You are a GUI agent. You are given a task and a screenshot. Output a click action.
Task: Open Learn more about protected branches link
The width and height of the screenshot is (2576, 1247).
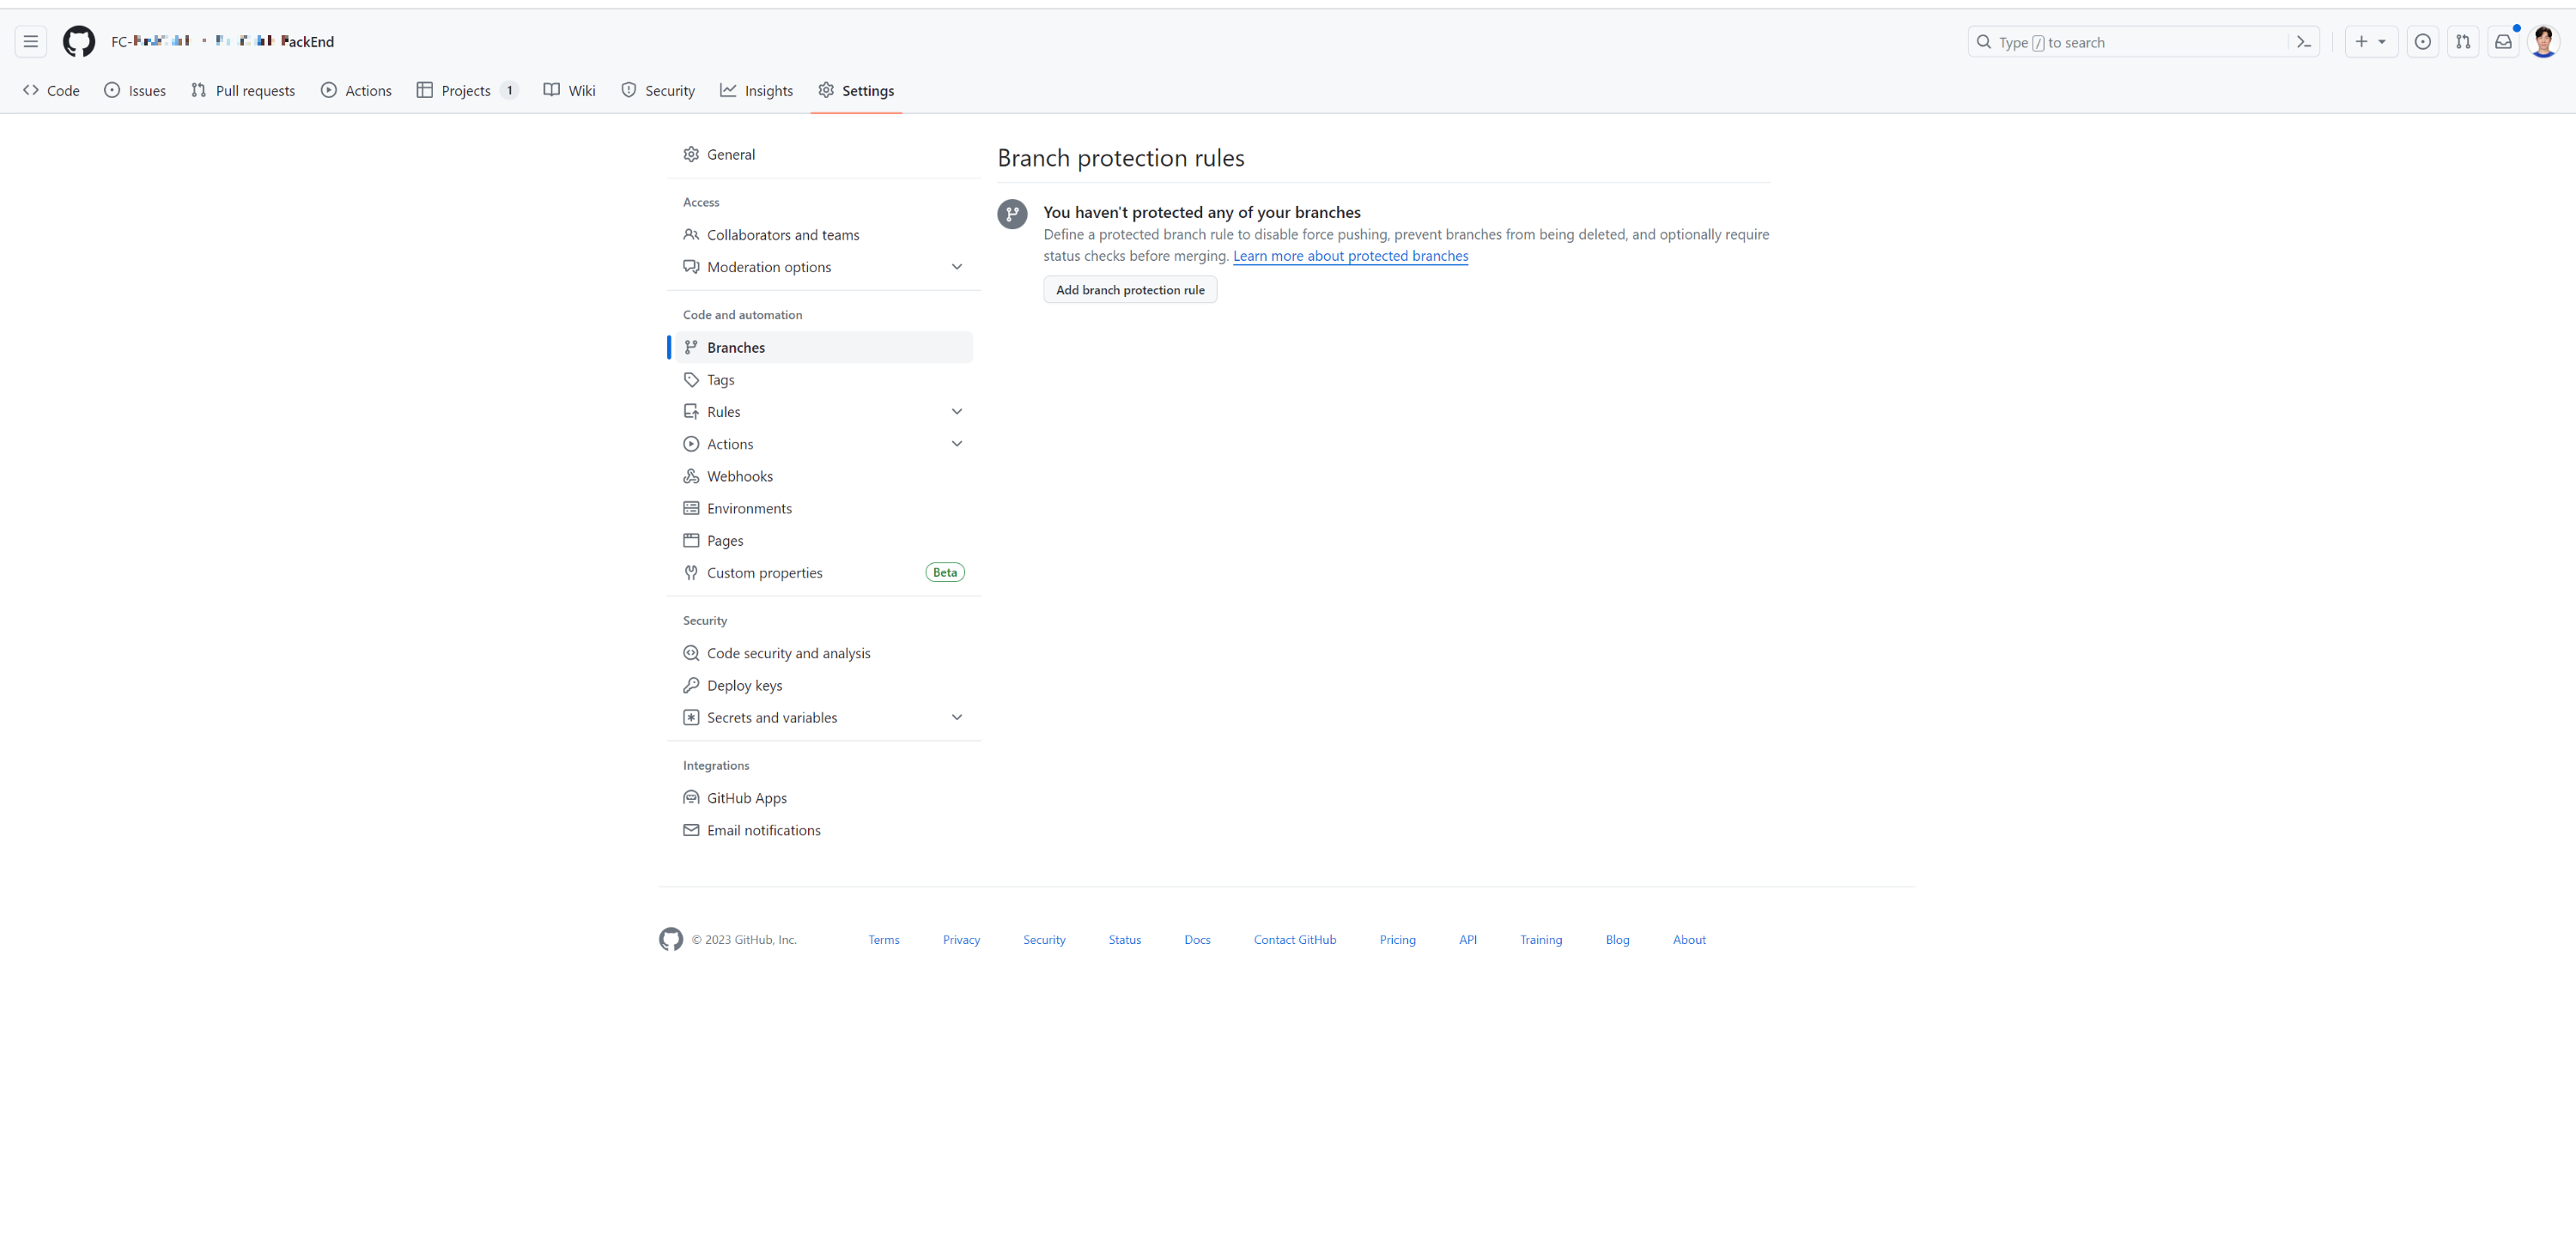tap(1350, 256)
